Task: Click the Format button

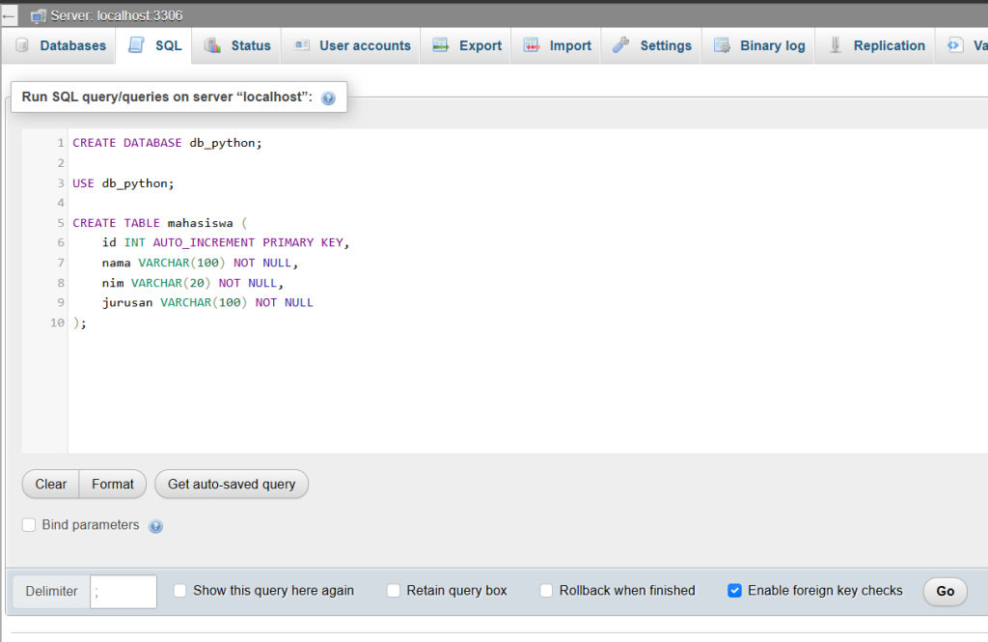Action: [x=113, y=485]
